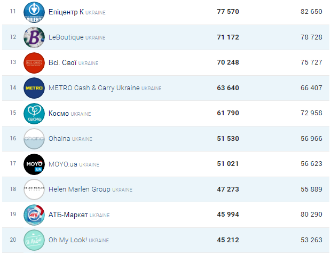The width and height of the screenshot is (331, 254).
Task: Click the METRO Cash & Carry logo
Action: [x=34, y=88]
